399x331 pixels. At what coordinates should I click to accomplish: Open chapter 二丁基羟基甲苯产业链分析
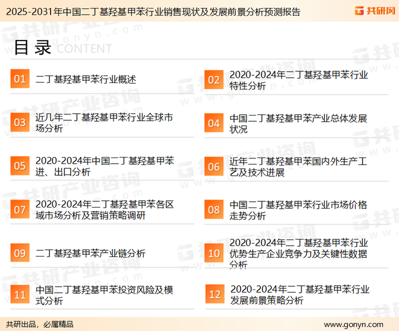(x=90, y=253)
